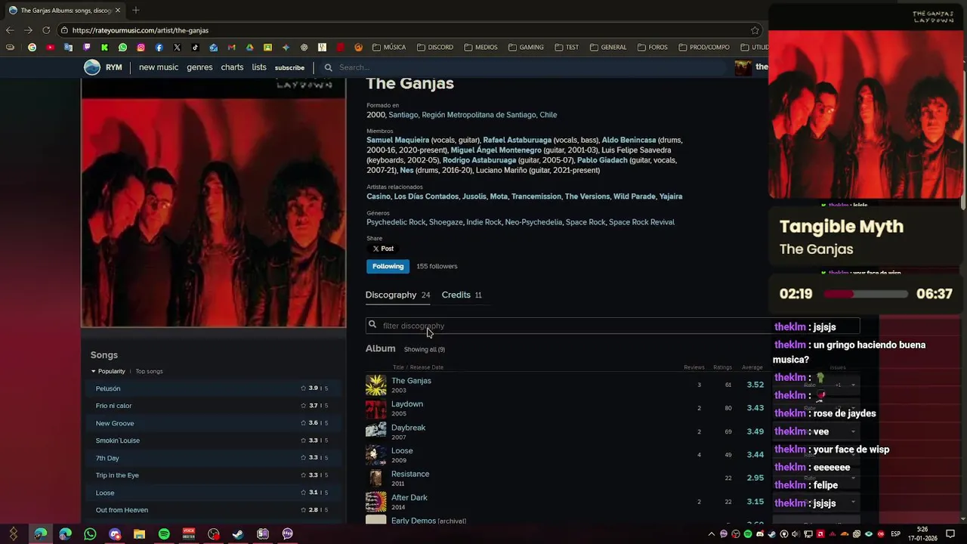Expand the GENERAL bookmarks folder
Screen dimensions: 967x544
click(608, 47)
